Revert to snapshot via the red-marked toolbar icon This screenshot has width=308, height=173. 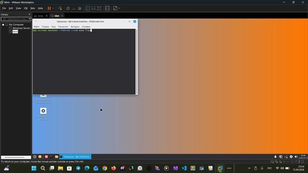[74, 8]
